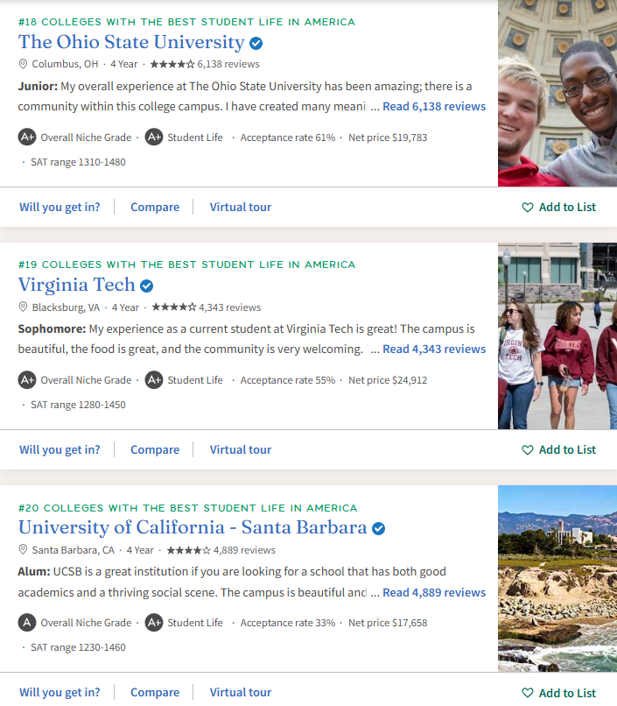Click Net price $17,658 text
This screenshot has width=617, height=706.
click(388, 623)
